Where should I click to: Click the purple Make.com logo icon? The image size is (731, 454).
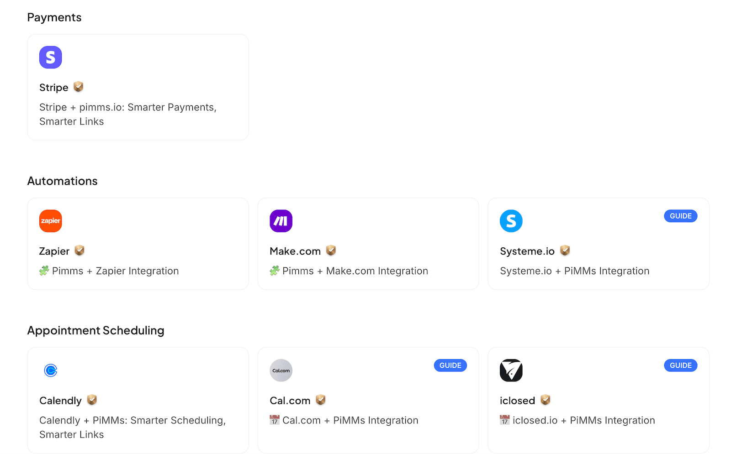[x=281, y=221]
